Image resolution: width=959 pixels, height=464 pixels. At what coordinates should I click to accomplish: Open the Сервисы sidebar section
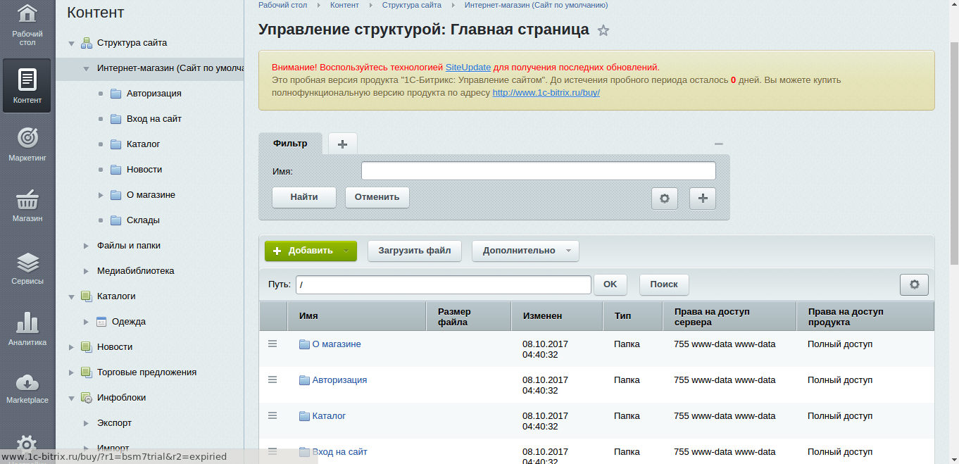(27, 268)
